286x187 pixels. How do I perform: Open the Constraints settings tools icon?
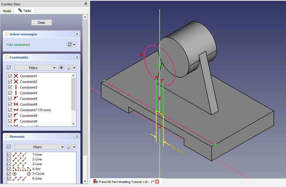(x=70, y=68)
